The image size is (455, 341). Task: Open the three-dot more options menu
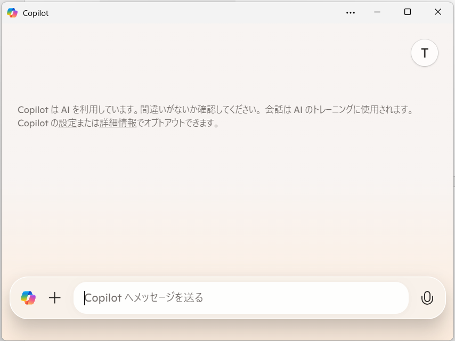(x=350, y=13)
